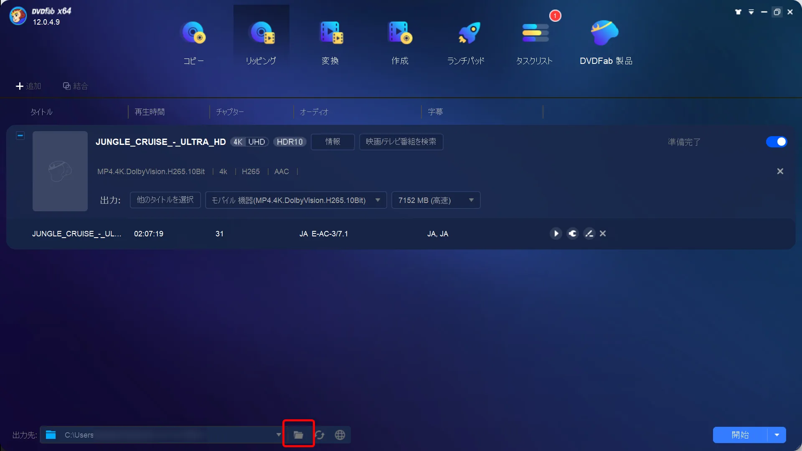
Task: Click 他のタイトルを選択 button
Action: pyautogui.click(x=165, y=200)
